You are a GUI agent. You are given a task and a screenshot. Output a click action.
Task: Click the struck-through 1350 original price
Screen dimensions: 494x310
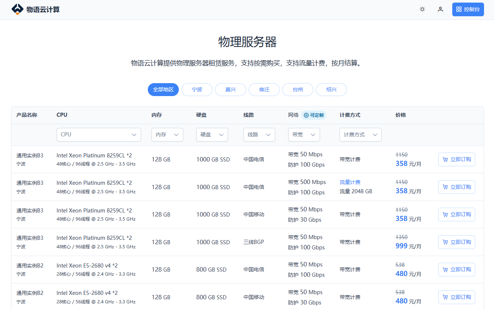coord(402,237)
